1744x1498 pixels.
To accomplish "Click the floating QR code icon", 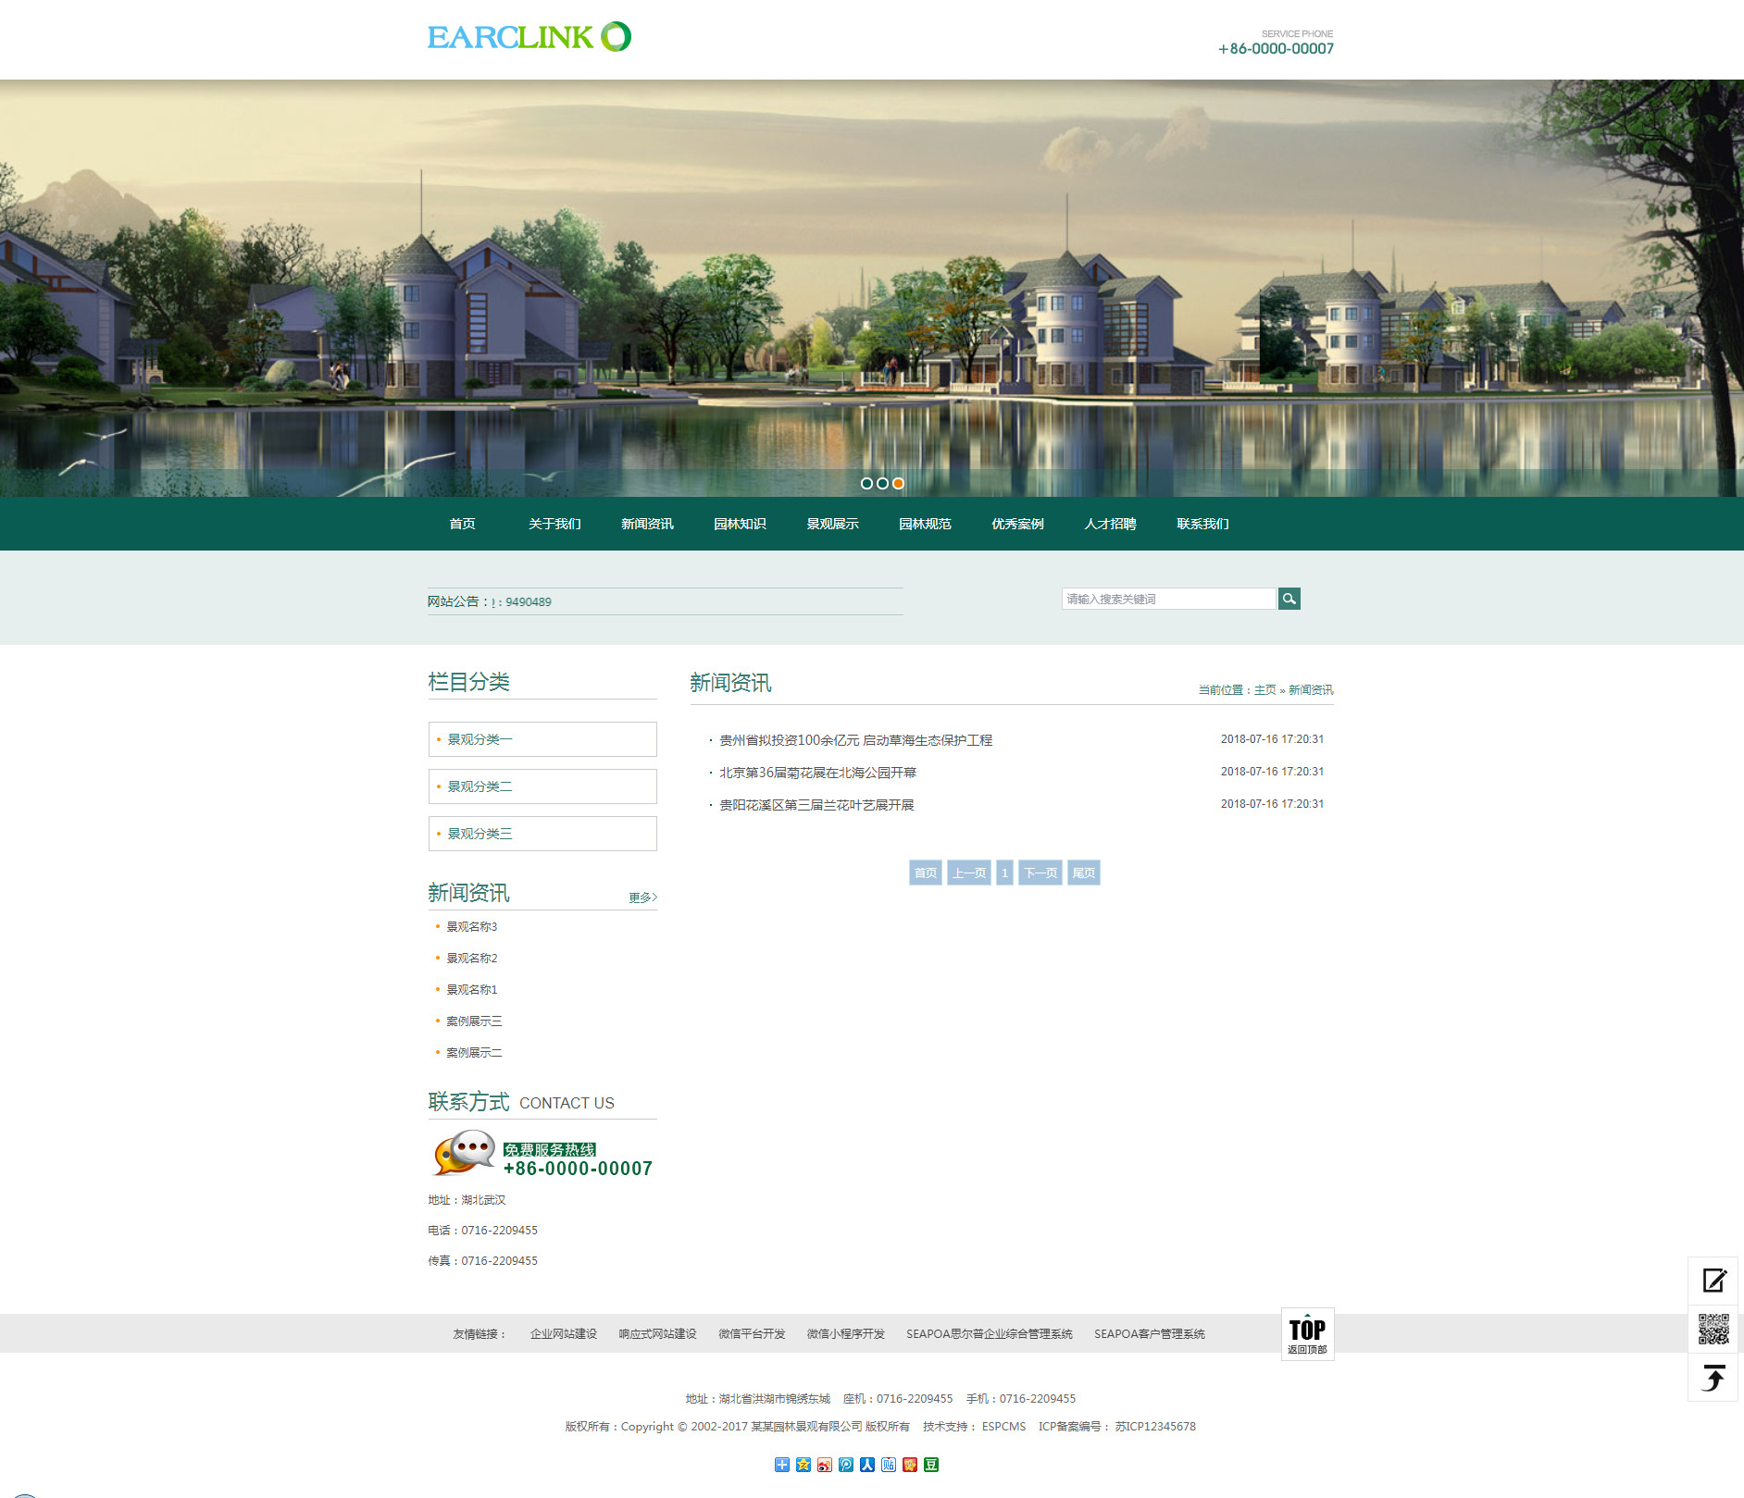I will click(x=1713, y=1330).
